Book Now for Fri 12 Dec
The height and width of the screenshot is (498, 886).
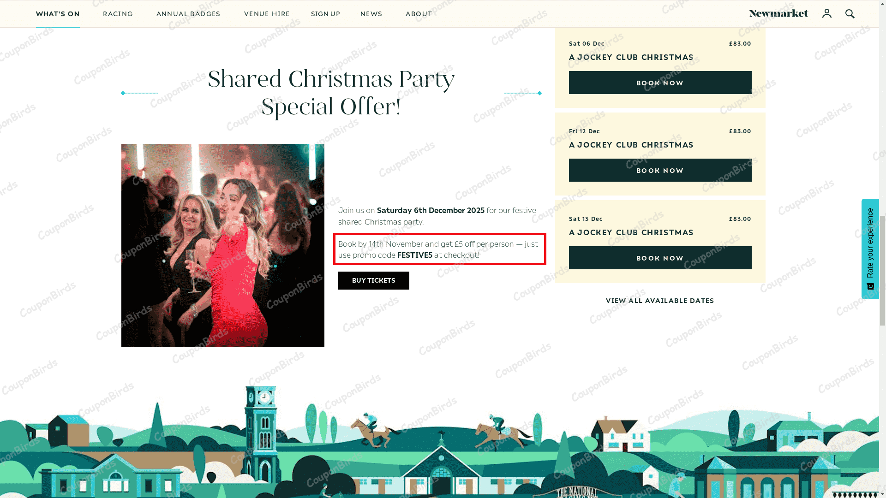[660, 170]
